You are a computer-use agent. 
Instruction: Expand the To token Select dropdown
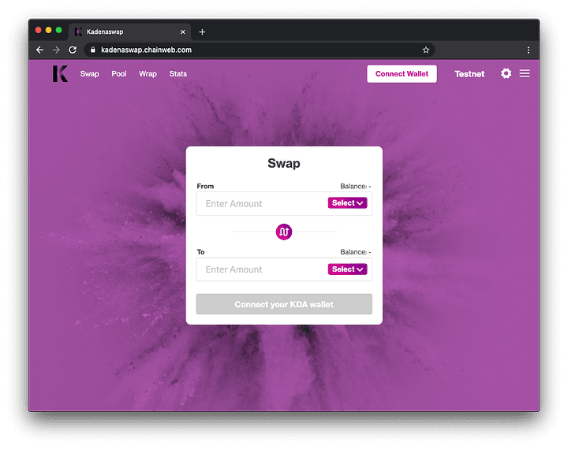tap(347, 269)
